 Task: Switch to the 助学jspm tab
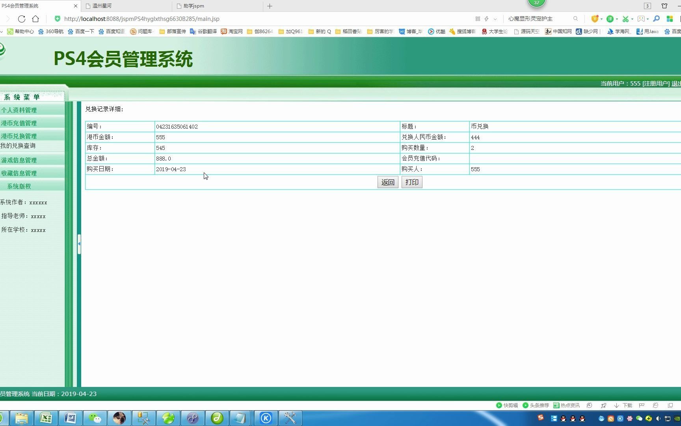click(x=218, y=6)
